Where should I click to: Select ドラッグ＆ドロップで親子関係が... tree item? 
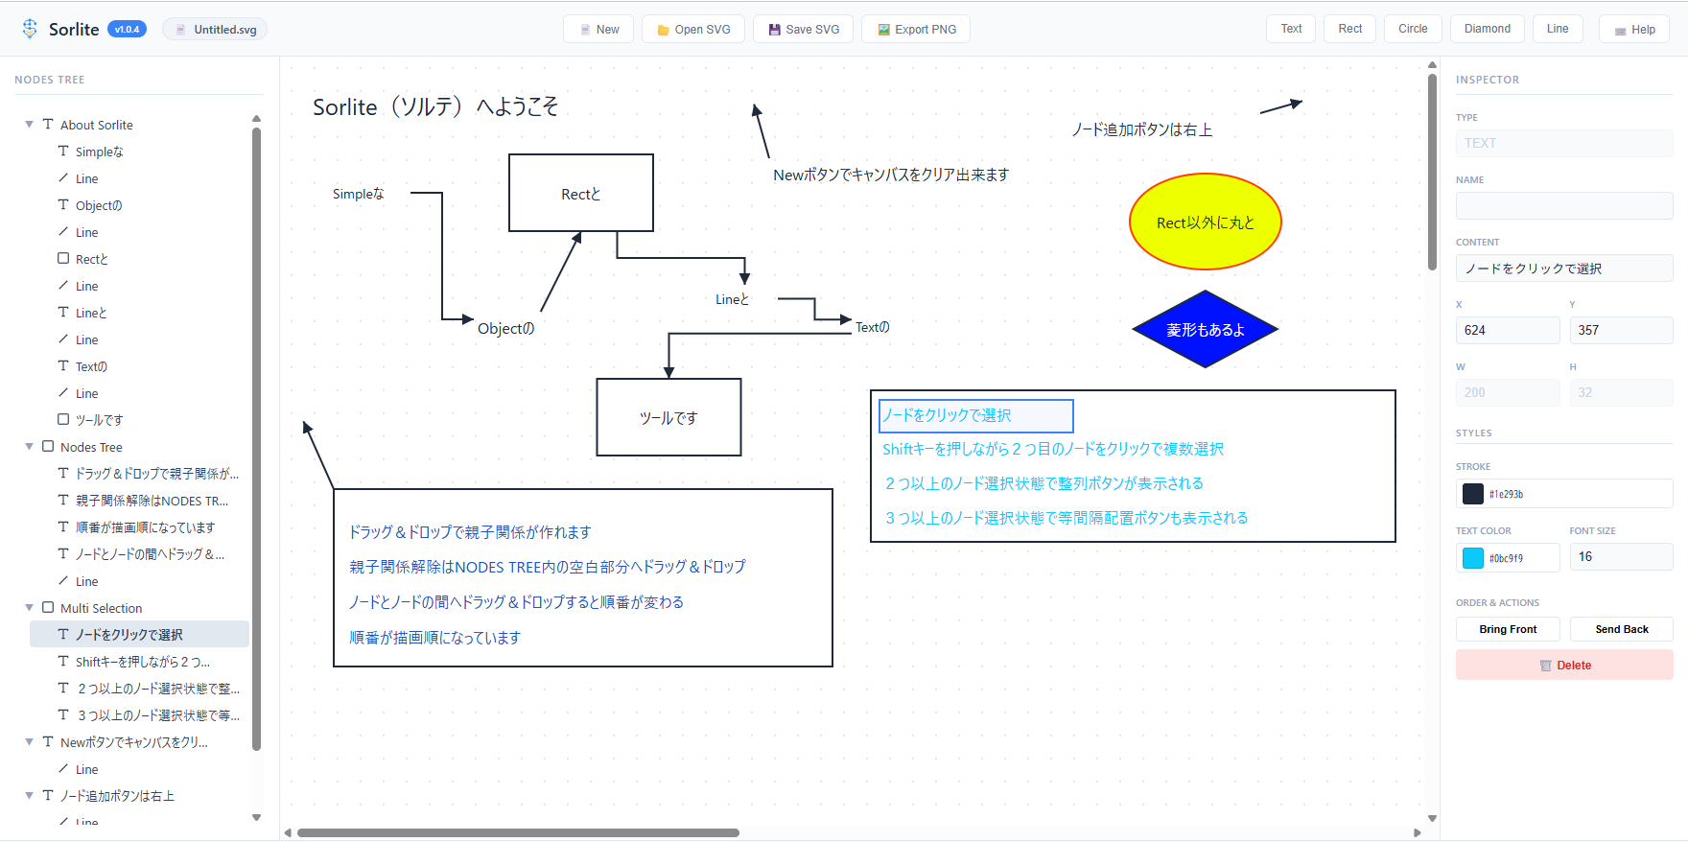[x=139, y=474]
